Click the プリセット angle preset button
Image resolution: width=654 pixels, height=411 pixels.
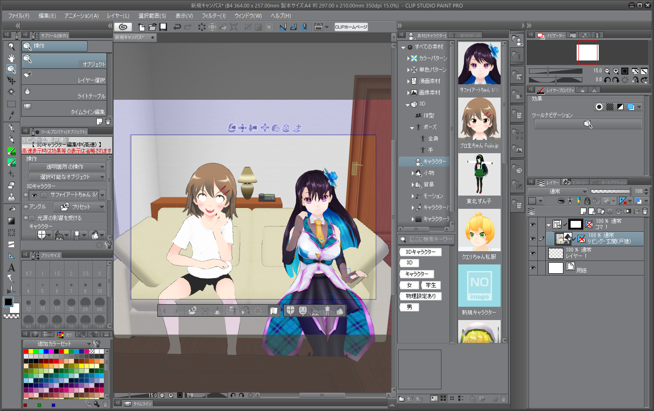click(79, 207)
